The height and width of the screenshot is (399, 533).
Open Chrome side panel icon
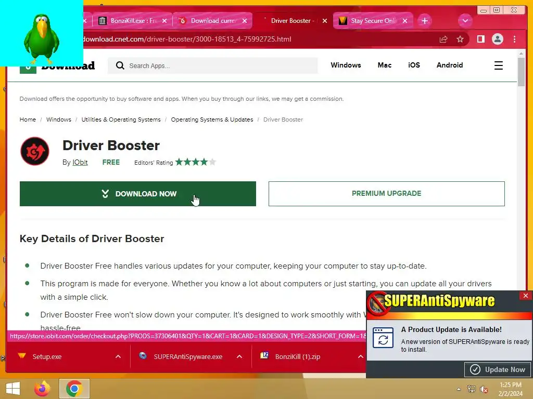point(480,39)
